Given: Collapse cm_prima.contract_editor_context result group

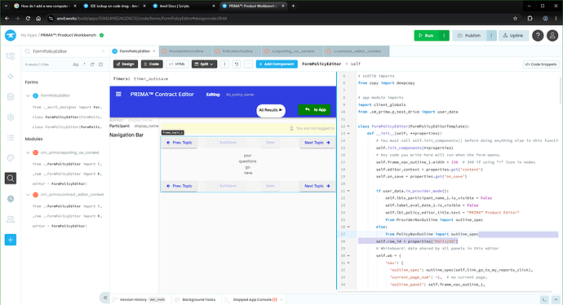Looking at the screenshot, I should point(28,195).
